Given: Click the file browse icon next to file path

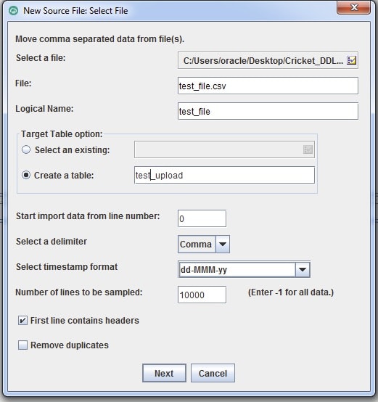Looking at the screenshot, I should pyautogui.click(x=351, y=60).
